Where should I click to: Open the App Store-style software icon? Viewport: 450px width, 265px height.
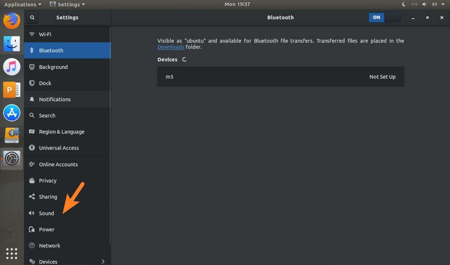point(12,113)
